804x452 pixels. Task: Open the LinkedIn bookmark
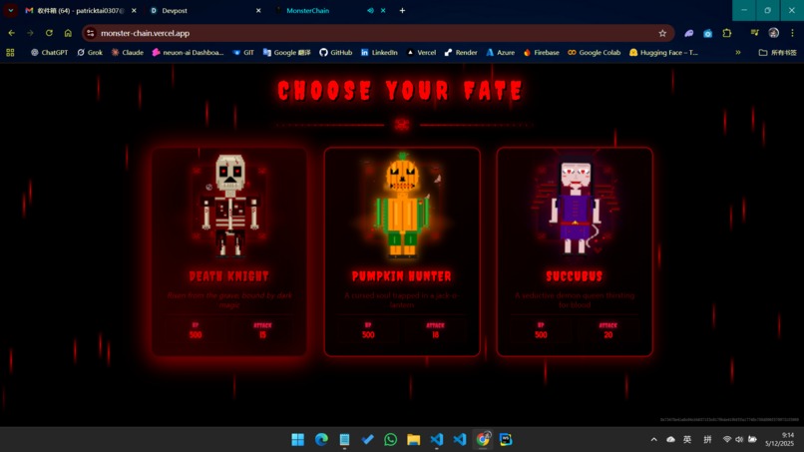pyautogui.click(x=379, y=52)
